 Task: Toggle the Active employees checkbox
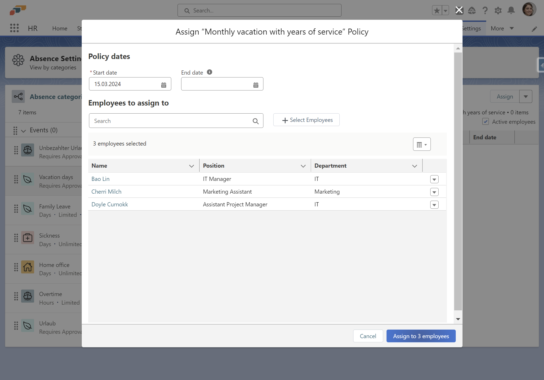click(485, 121)
